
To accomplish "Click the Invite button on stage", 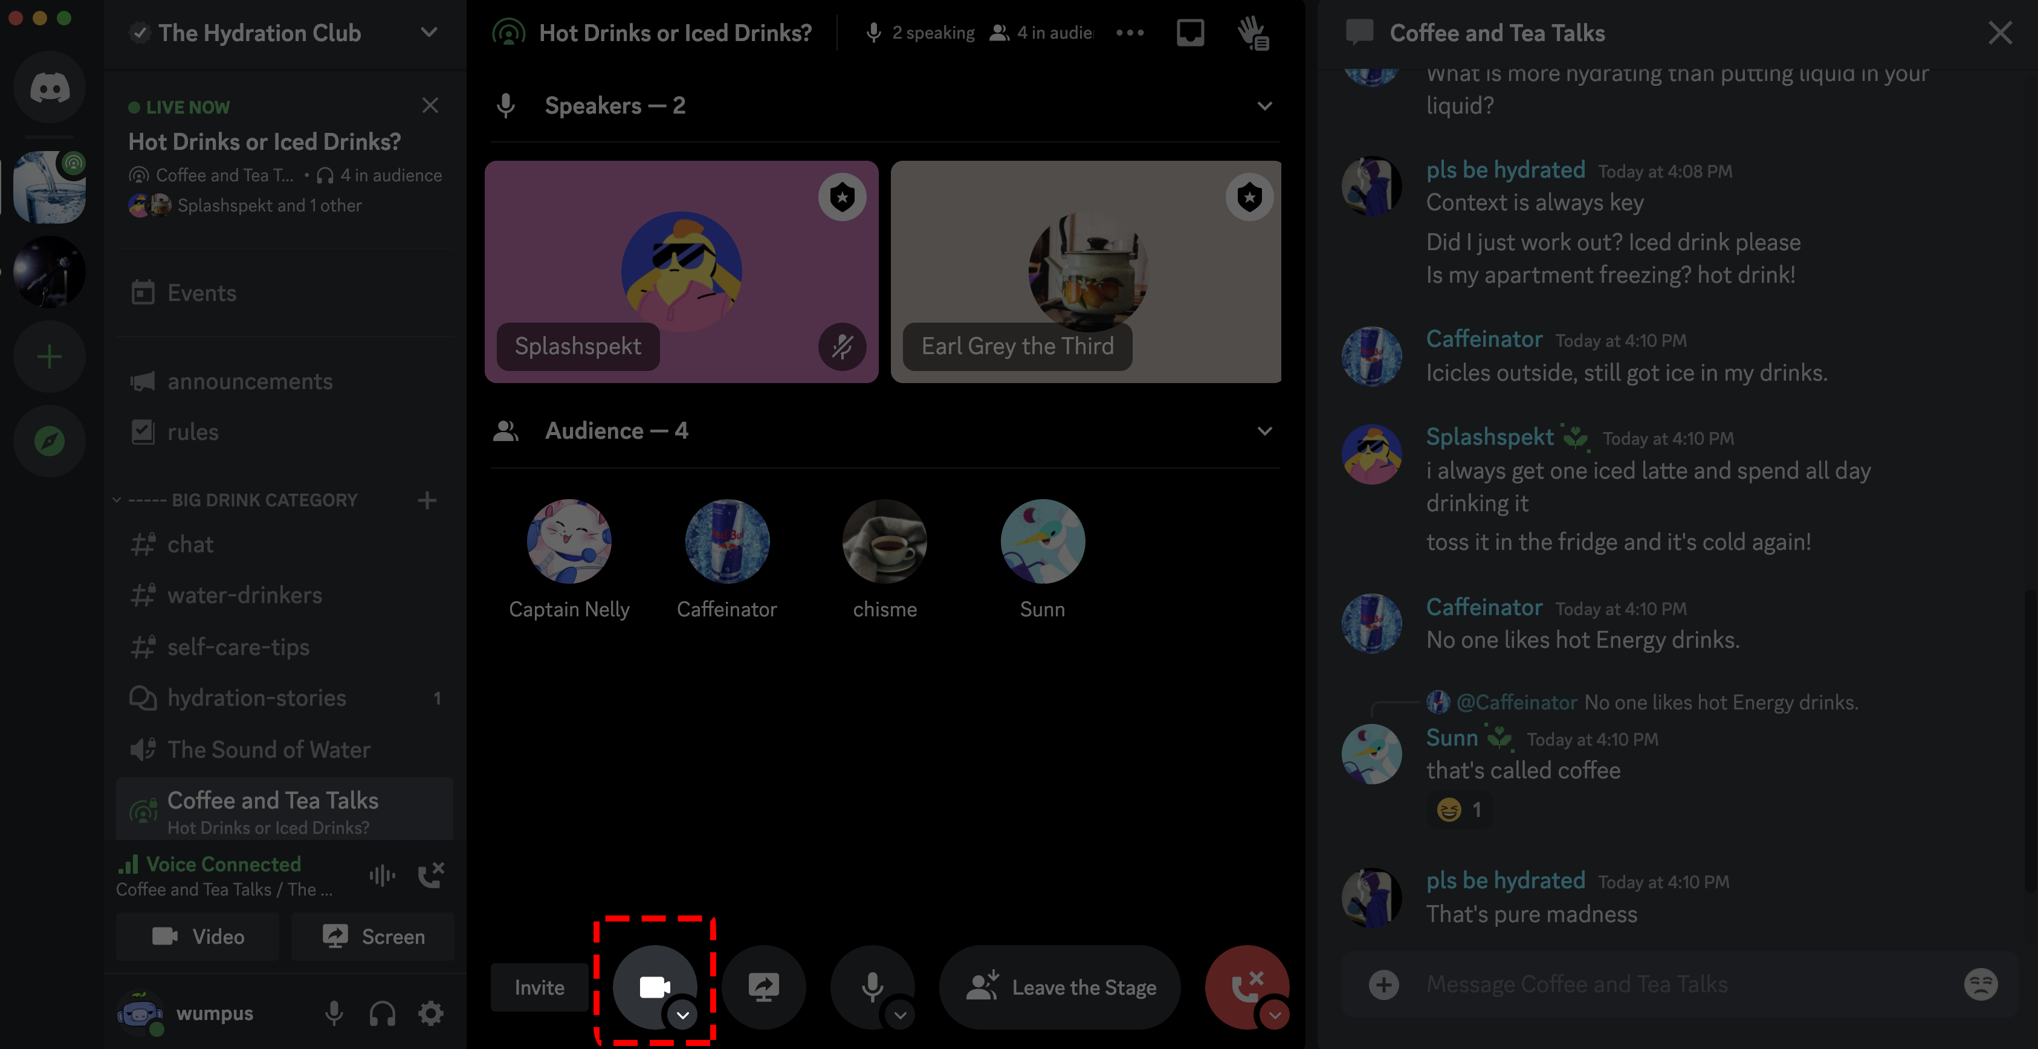I will click(539, 987).
